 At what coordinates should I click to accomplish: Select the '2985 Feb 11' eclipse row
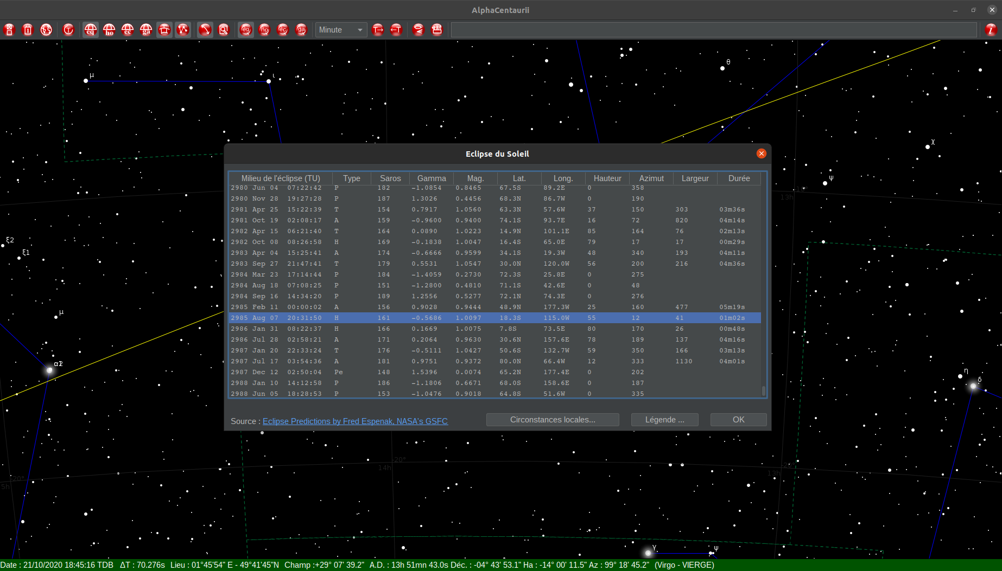click(495, 307)
